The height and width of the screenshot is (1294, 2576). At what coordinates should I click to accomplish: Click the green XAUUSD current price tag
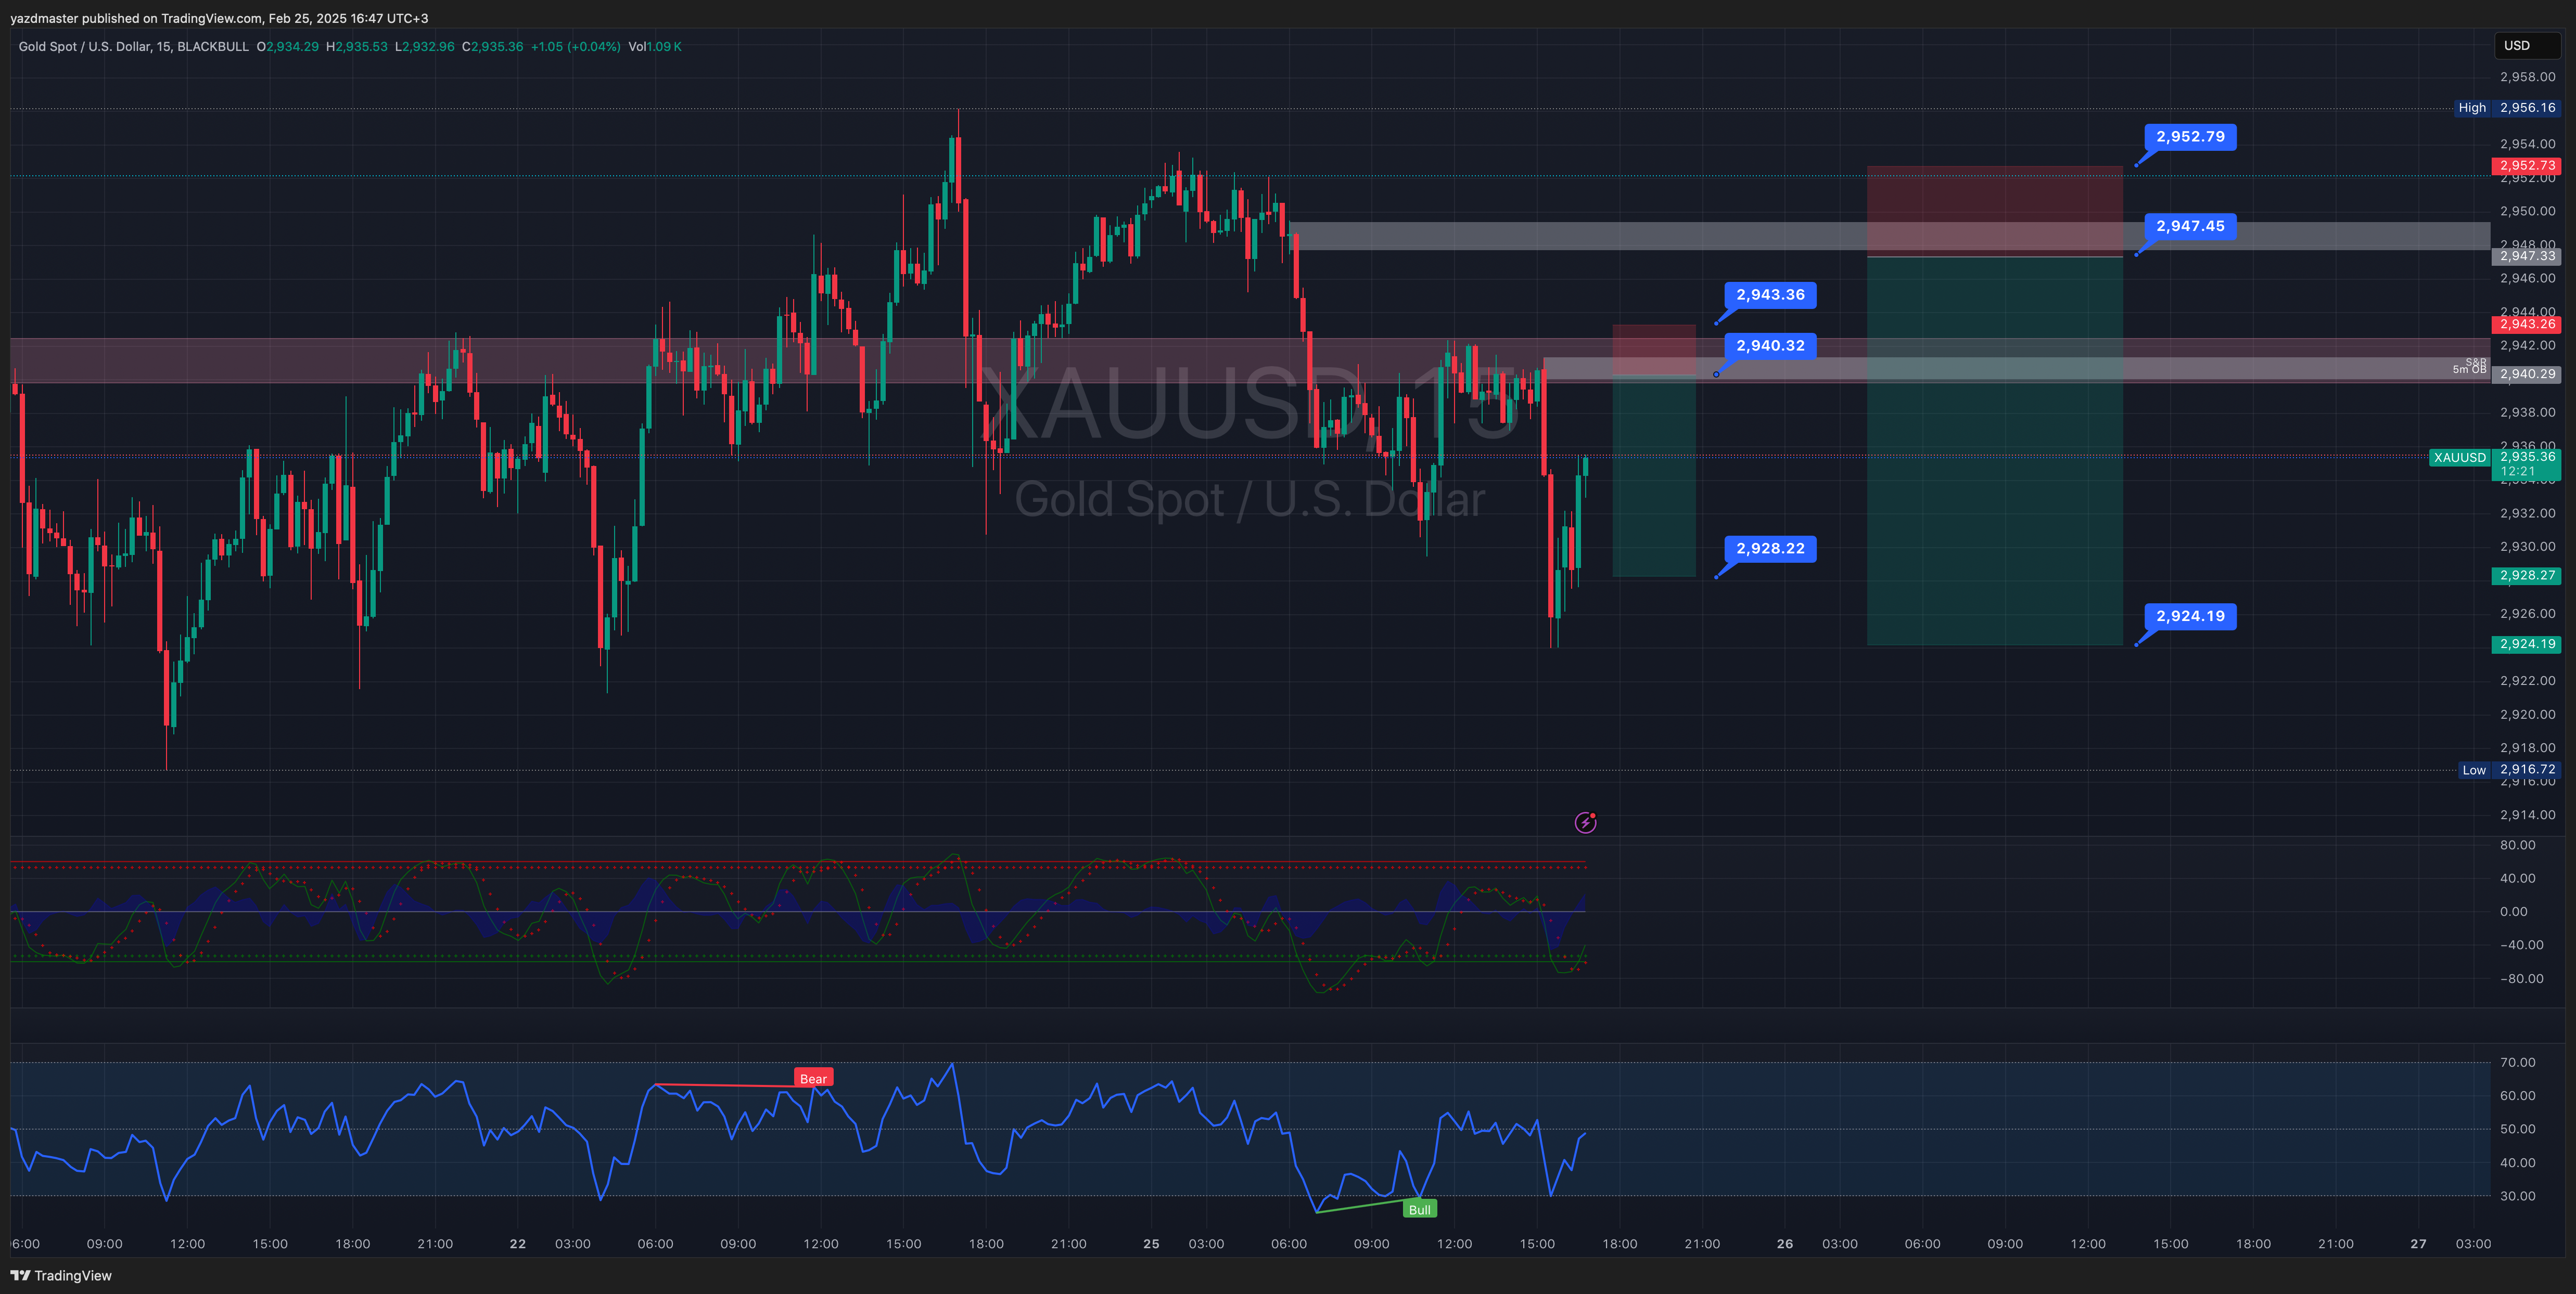click(x=2459, y=458)
